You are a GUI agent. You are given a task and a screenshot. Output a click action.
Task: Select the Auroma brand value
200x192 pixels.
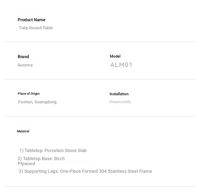click(25, 65)
